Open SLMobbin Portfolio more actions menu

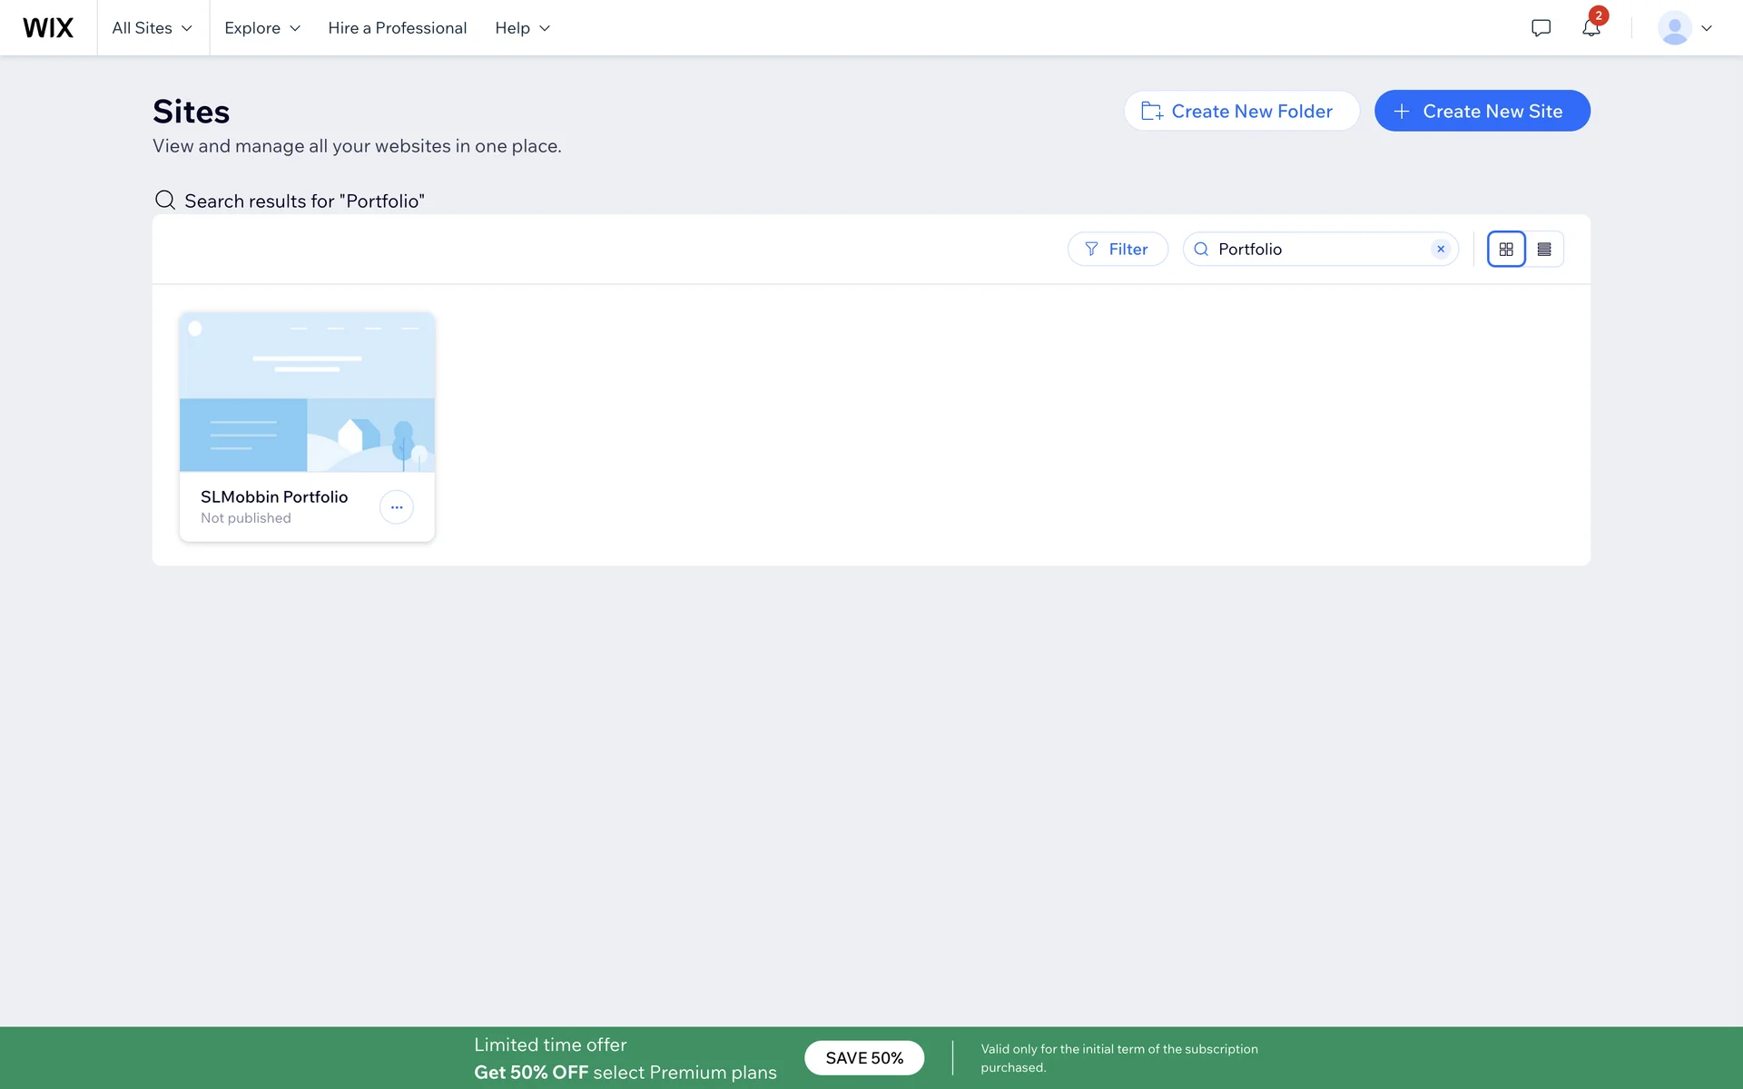coord(397,507)
